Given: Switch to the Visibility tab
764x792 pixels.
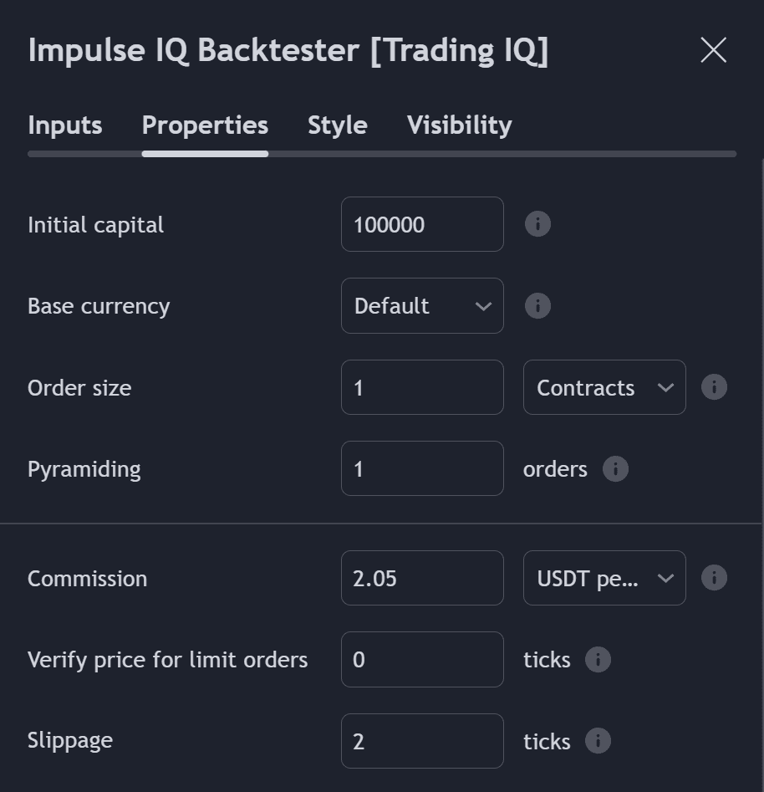Looking at the screenshot, I should (459, 125).
